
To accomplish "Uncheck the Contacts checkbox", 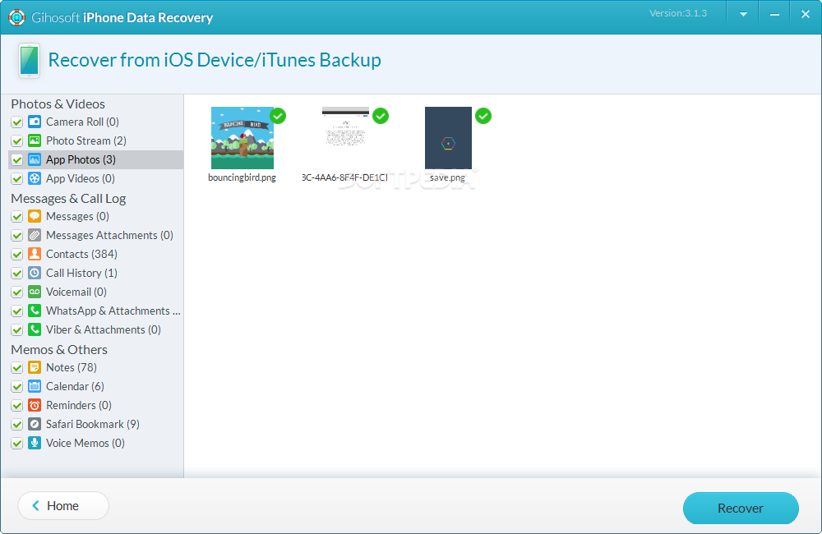I will [16, 254].
